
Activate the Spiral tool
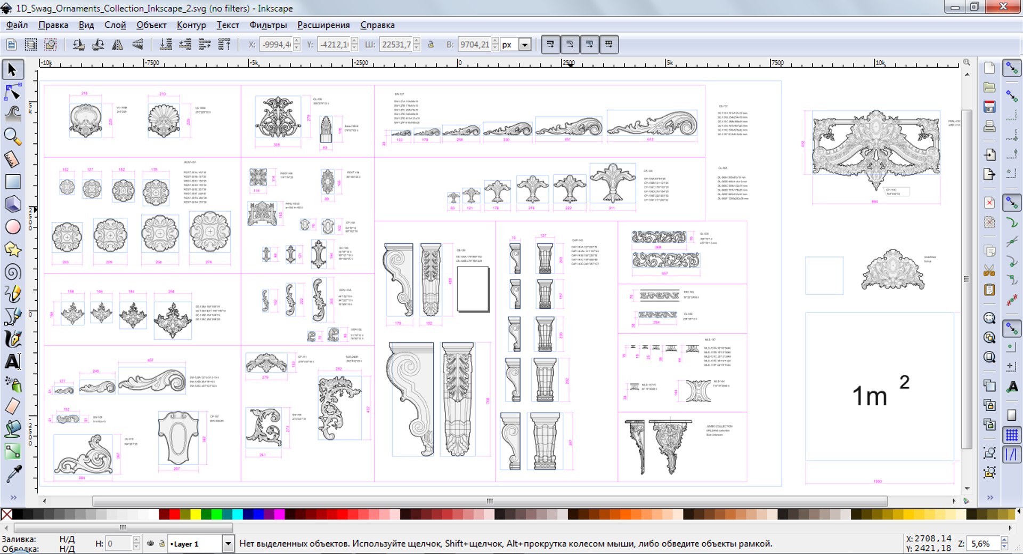click(12, 272)
